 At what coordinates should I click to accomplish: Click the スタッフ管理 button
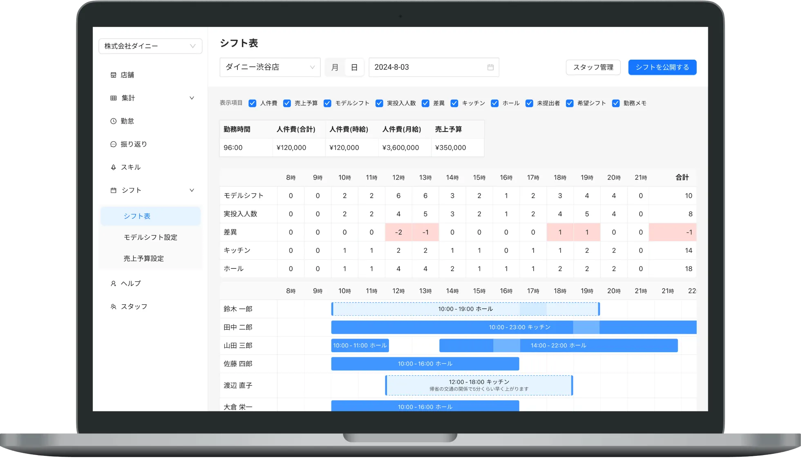point(593,67)
